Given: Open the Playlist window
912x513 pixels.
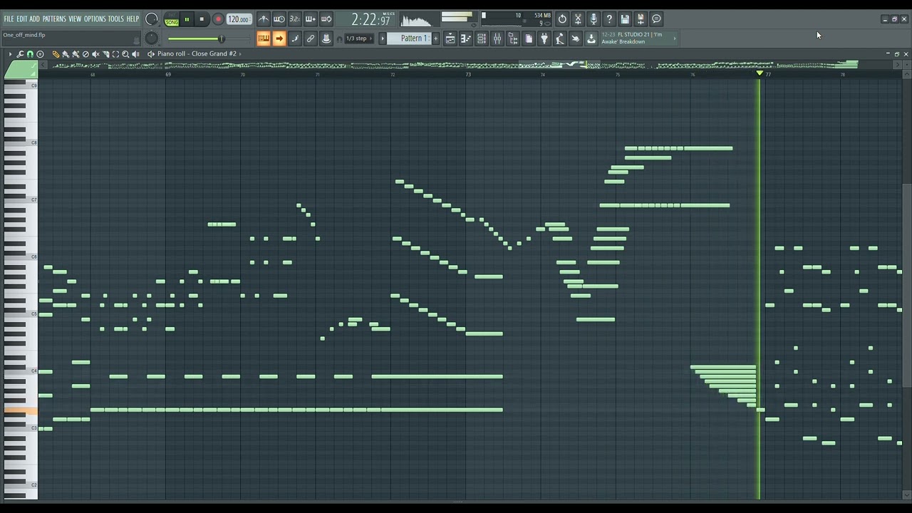Looking at the screenshot, I should 450,38.
